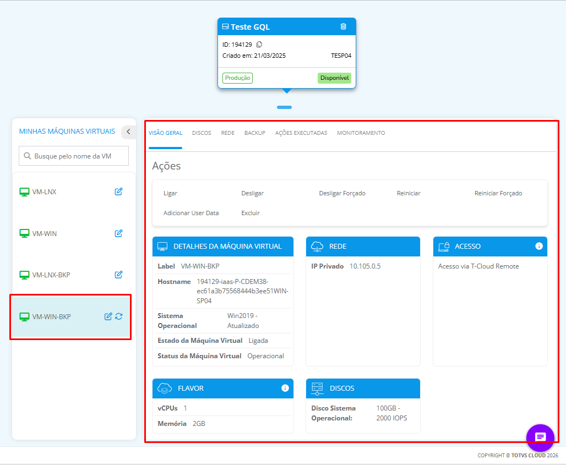
Task: Click the Acesso via T-Cloud Remote text
Action: [478, 266]
